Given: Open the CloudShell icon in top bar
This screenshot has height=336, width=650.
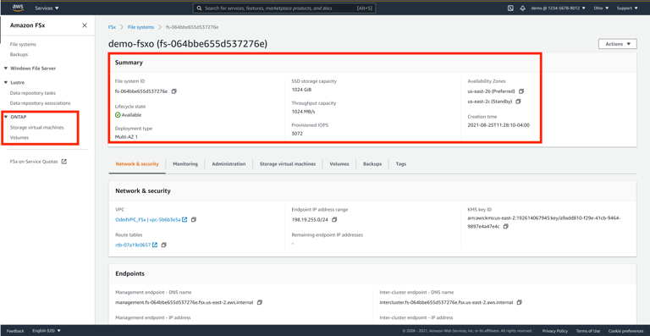Looking at the screenshot, I should [510, 8].
